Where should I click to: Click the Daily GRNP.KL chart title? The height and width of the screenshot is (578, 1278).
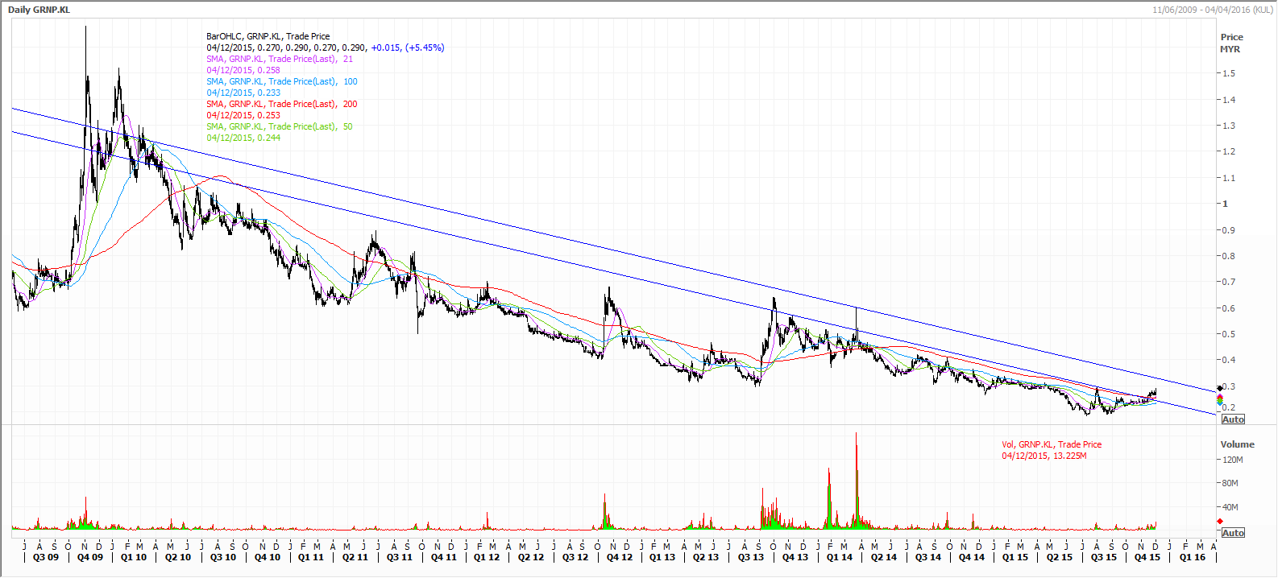[x=39, y=10]
